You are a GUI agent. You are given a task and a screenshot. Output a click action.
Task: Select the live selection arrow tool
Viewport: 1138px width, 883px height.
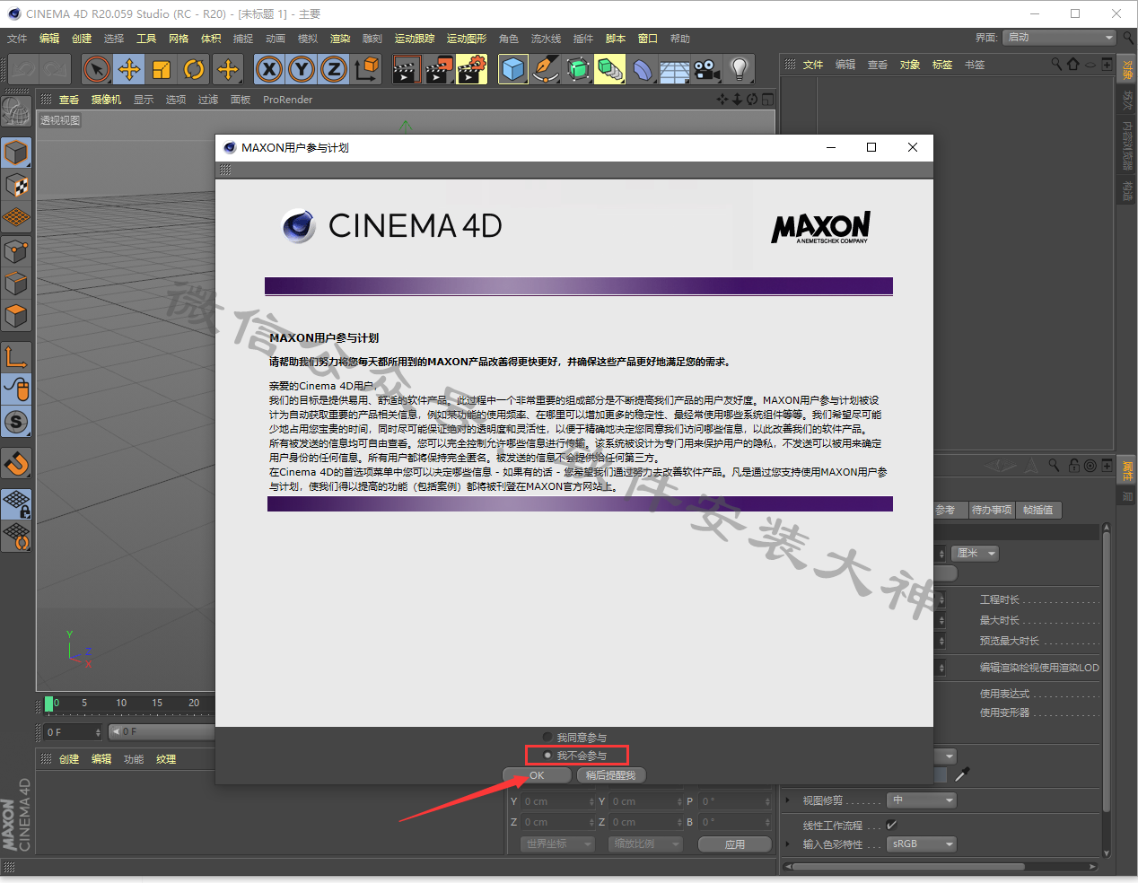[97, 69]
